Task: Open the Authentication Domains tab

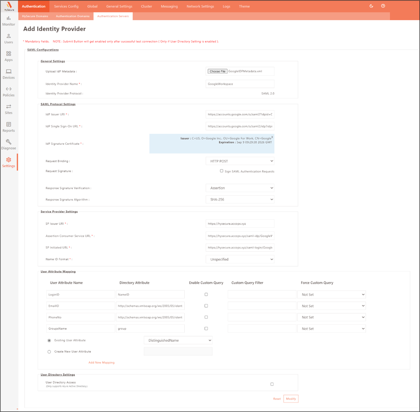Action: [73, 16]
